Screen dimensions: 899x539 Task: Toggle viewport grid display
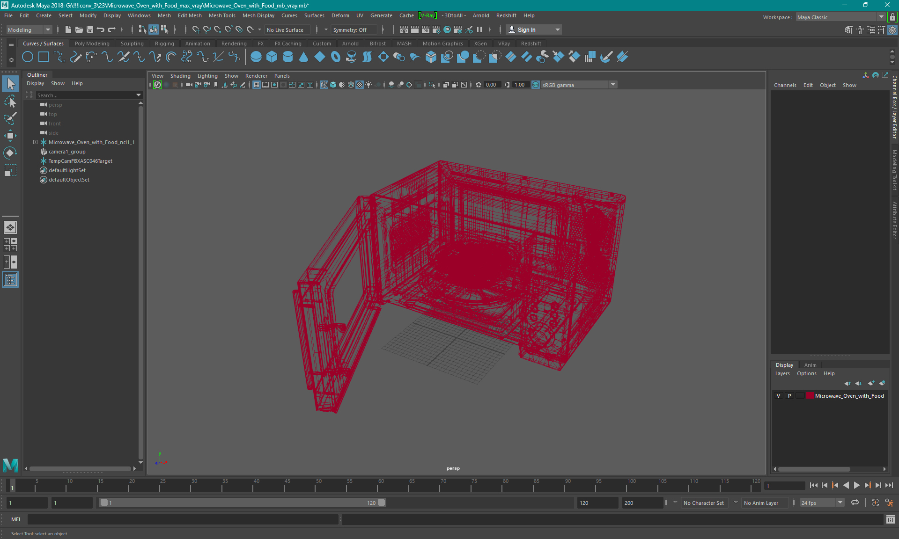pos(257,85)
